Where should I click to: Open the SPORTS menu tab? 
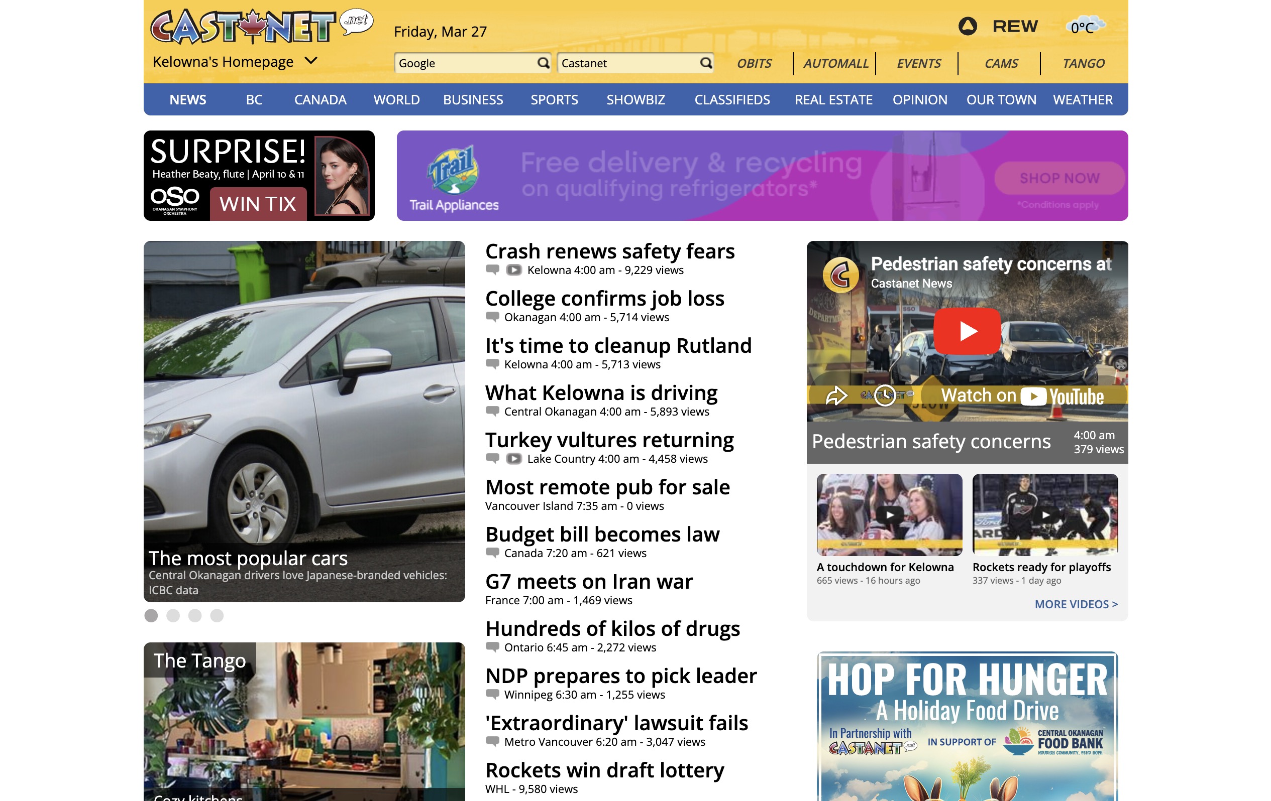(x=554, y=100)
